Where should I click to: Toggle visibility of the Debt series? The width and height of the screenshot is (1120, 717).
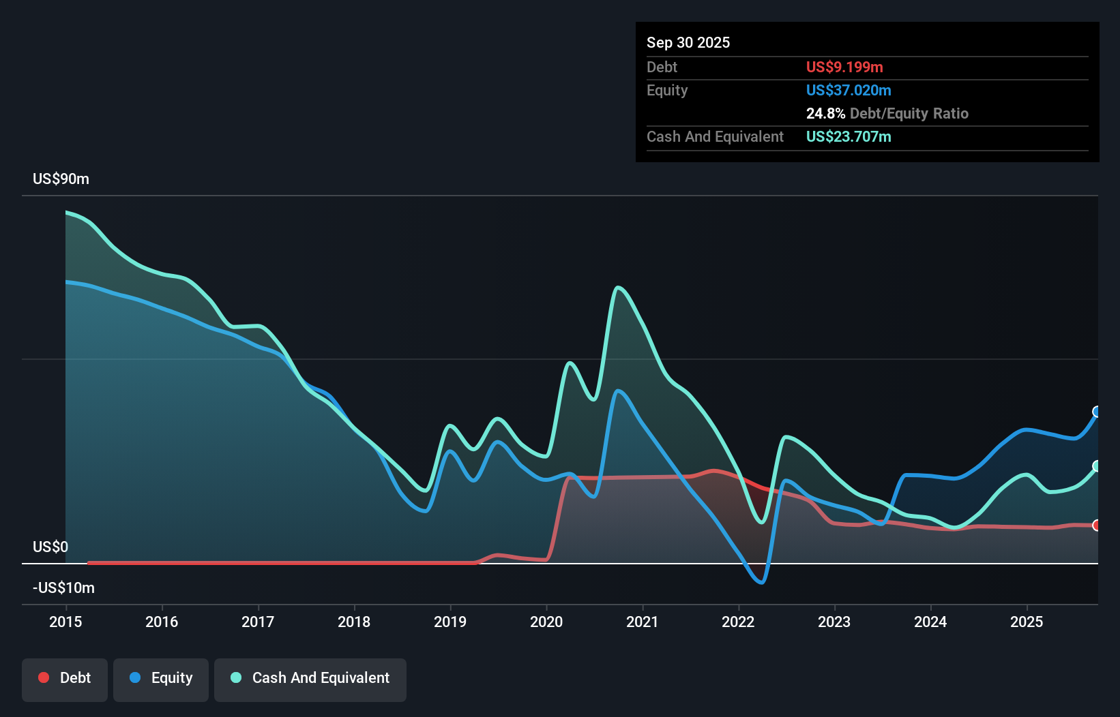(65, 678)
